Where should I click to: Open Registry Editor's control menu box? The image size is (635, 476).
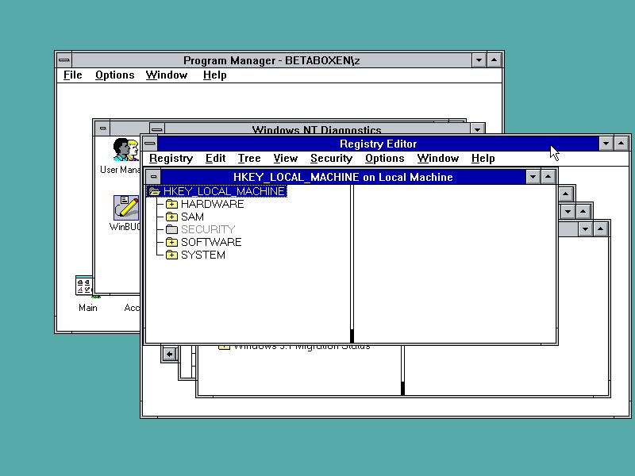tap(150, 144)
